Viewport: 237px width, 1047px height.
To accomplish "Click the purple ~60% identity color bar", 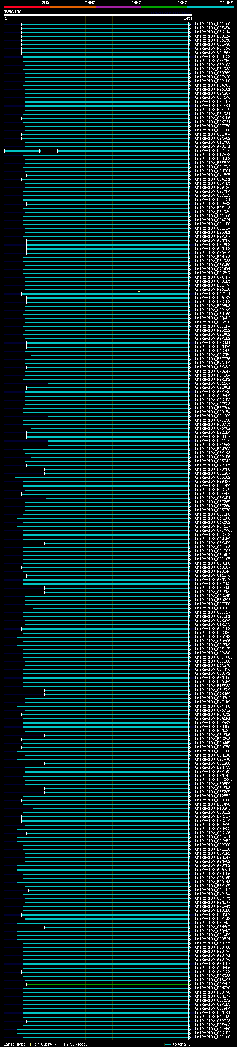I will tap(118, 7).
